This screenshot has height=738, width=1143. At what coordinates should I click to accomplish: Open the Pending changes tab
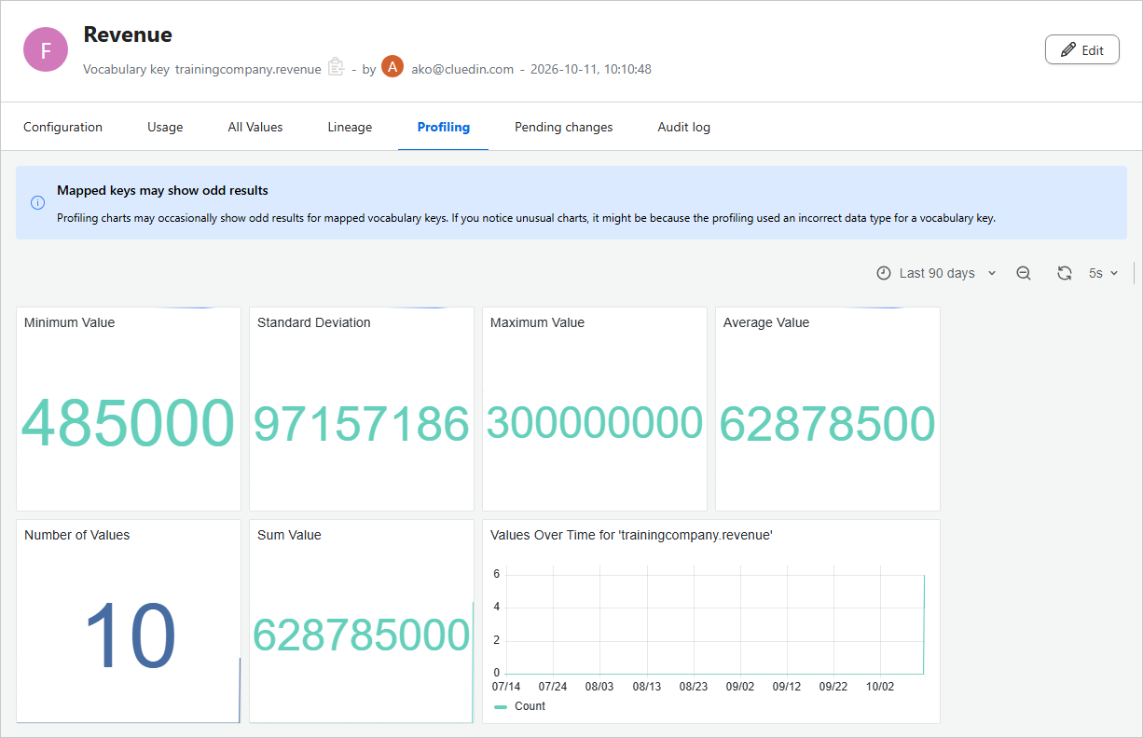click(x=564, y=127)
